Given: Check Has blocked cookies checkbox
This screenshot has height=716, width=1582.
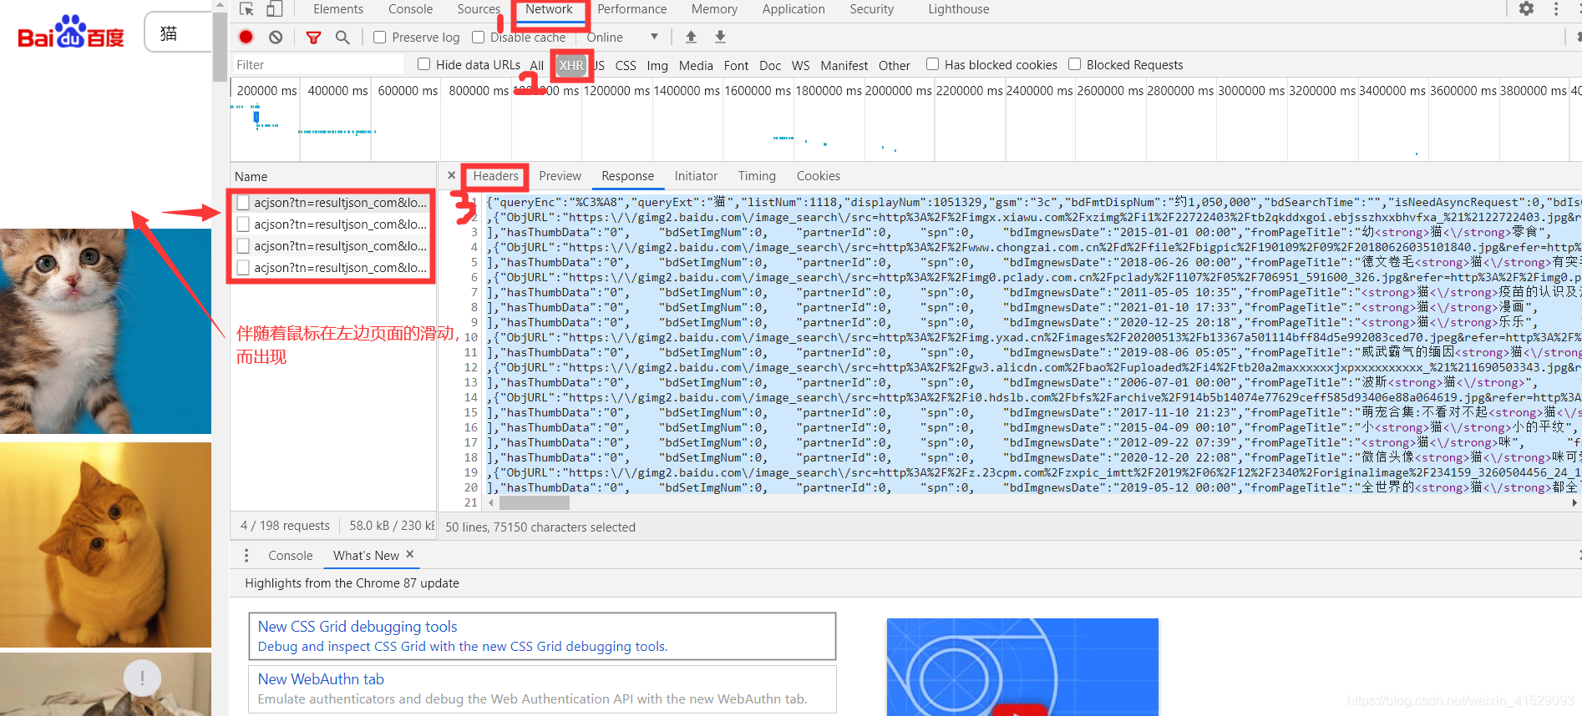Looking at the screenshot, I should click(932, 64).
